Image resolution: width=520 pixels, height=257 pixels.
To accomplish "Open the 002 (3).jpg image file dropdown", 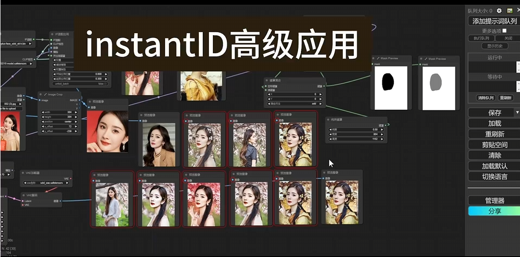I will [11, 104].
